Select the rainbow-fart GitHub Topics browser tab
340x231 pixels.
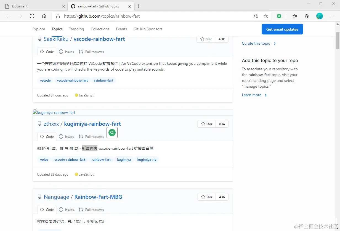coord(101,6)
